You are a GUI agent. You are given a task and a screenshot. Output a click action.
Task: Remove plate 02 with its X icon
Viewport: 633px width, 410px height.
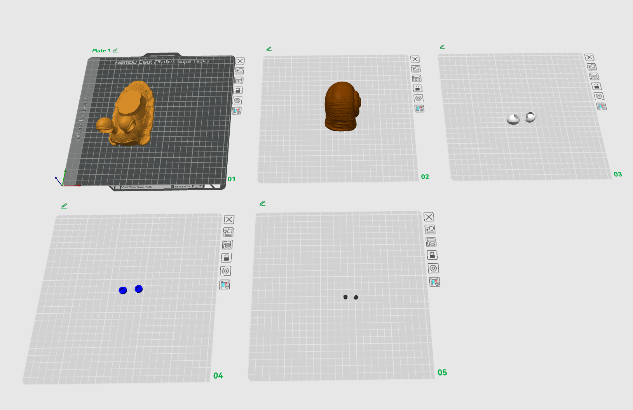pos(415,59)
